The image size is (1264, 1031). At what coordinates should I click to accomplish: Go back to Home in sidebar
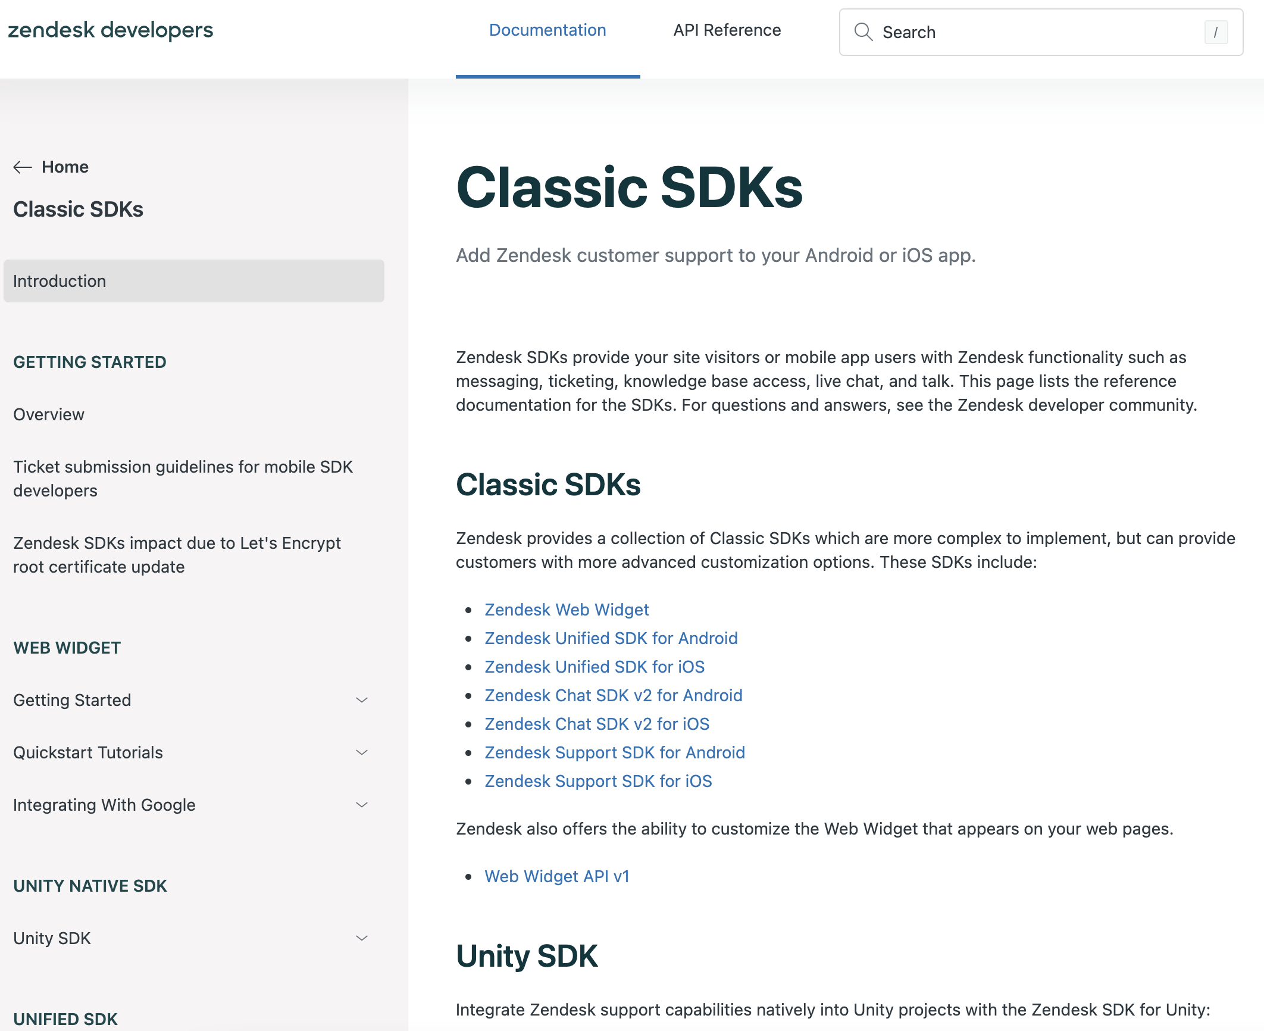(65, 167)
